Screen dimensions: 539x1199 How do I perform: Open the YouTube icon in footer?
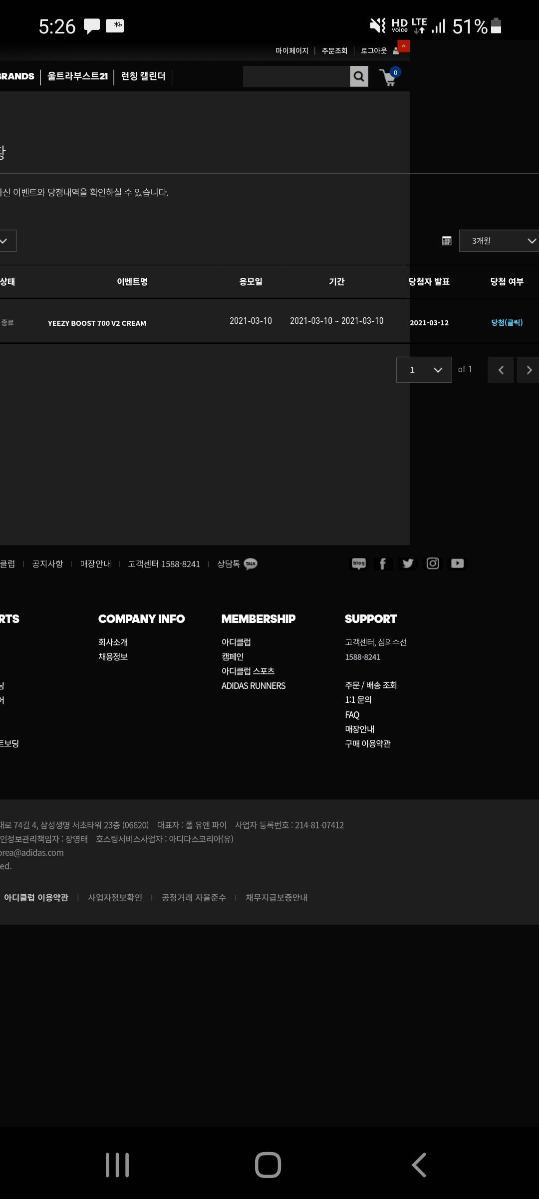click(457, 564)
